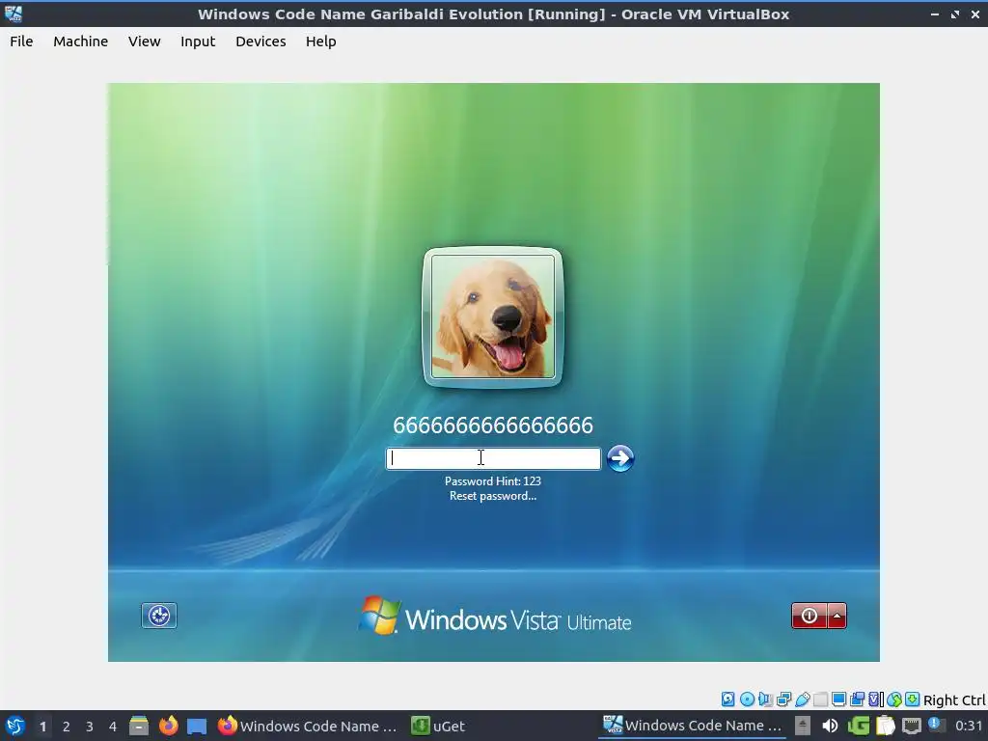988x741 pixels.
Task: Switch to the uGet taskbar window
Action: point(439,726)
